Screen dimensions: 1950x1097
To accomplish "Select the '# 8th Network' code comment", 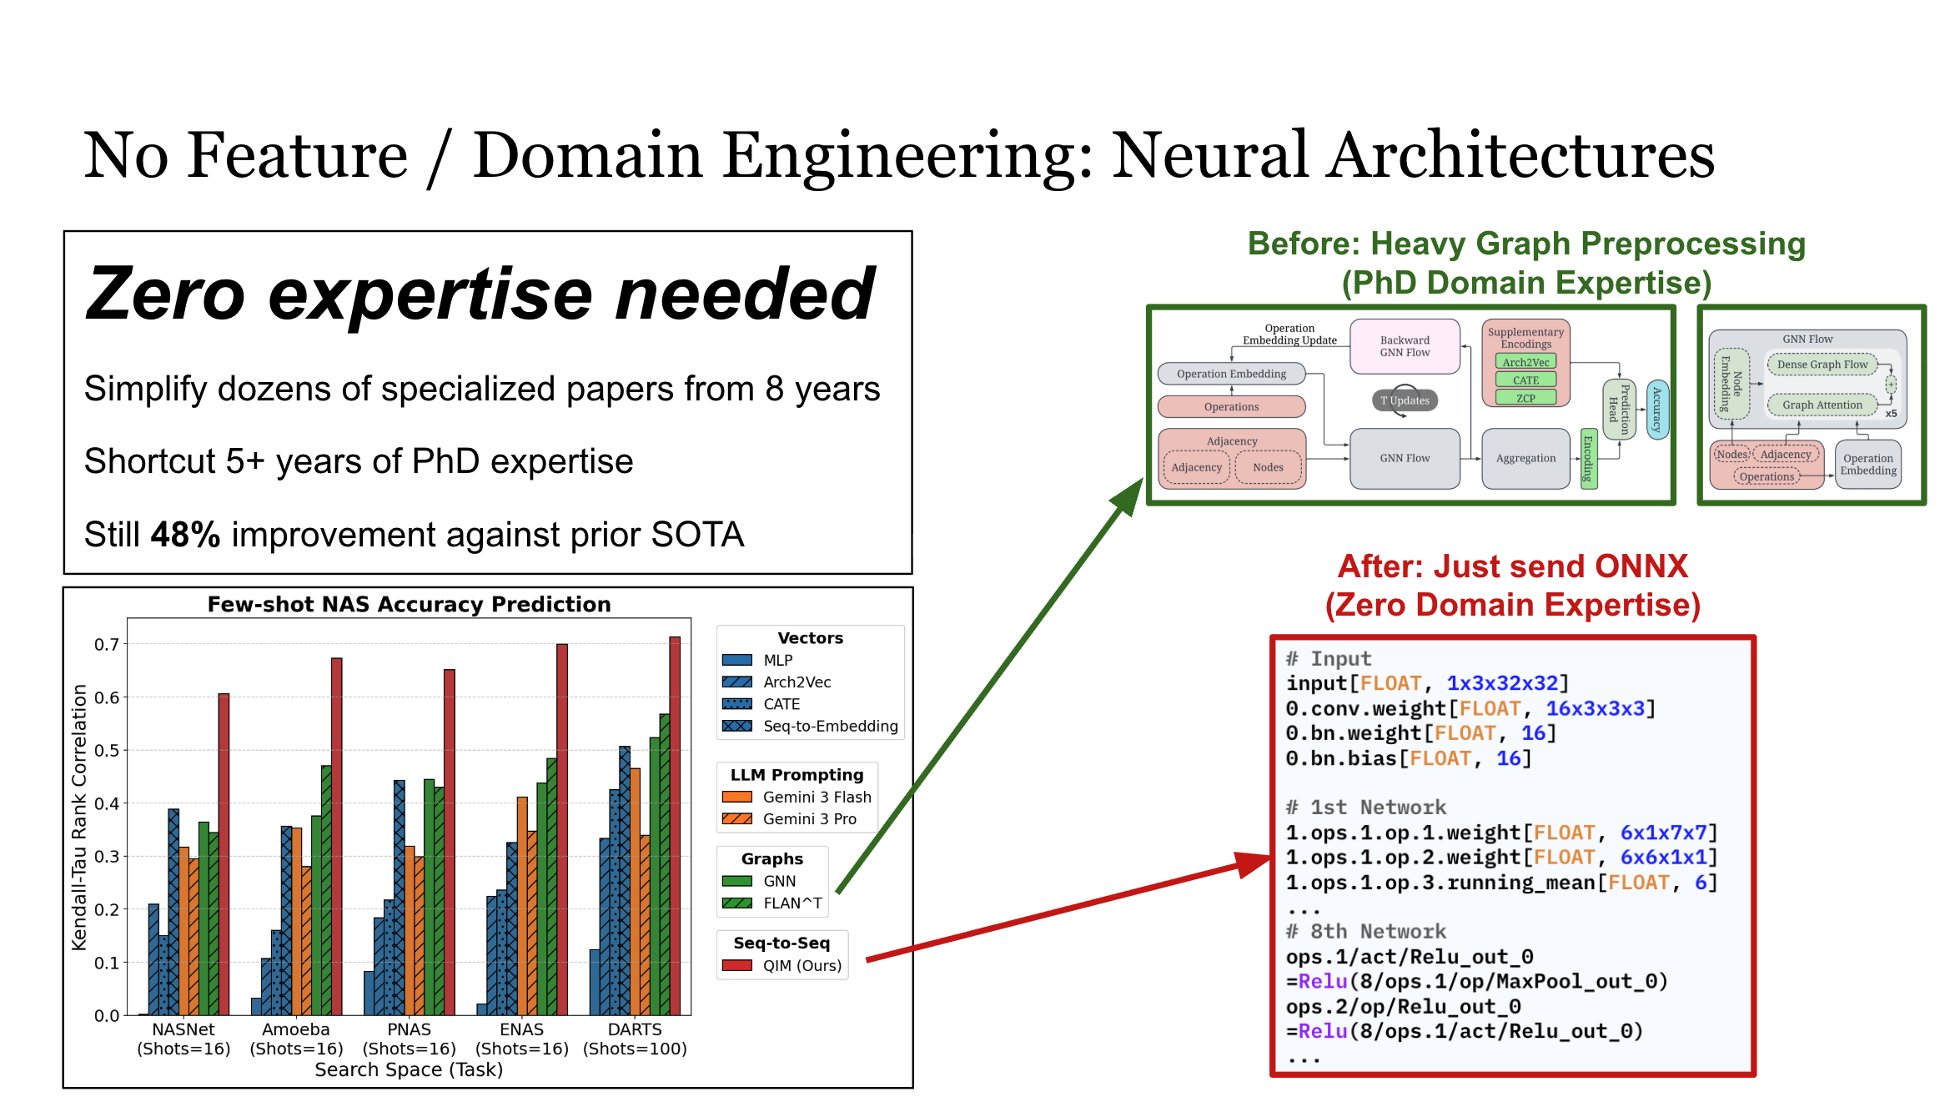I will click(1365, 932).
